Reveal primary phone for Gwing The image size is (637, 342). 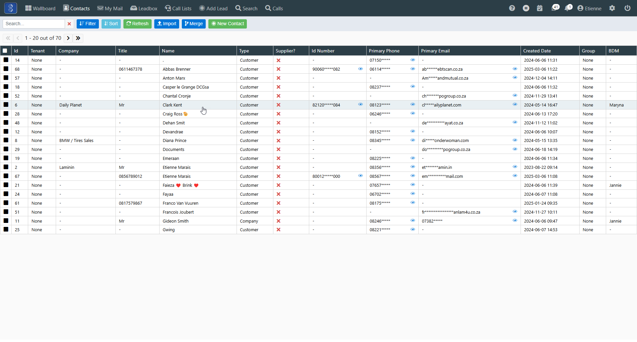pos(413,230)
